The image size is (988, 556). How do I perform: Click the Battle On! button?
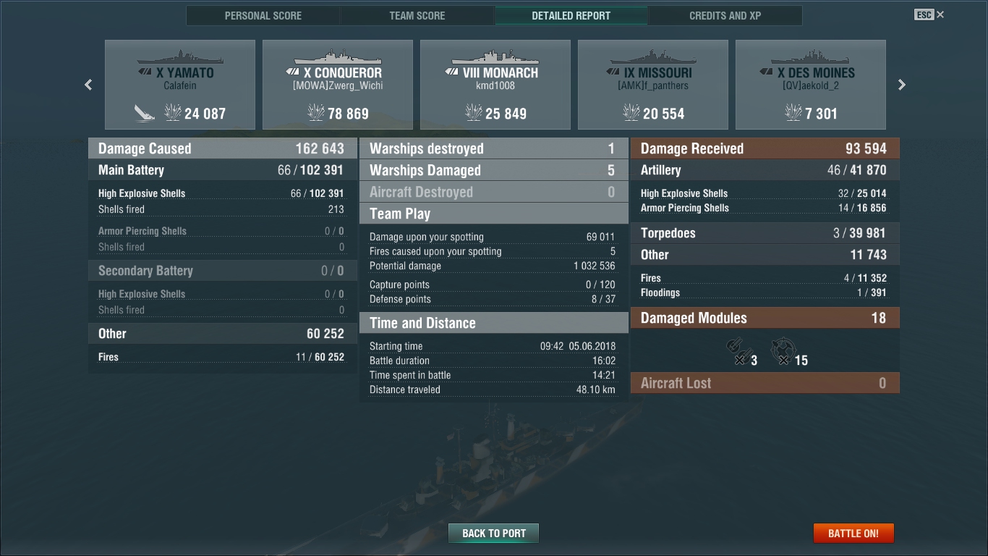[853, 534]
